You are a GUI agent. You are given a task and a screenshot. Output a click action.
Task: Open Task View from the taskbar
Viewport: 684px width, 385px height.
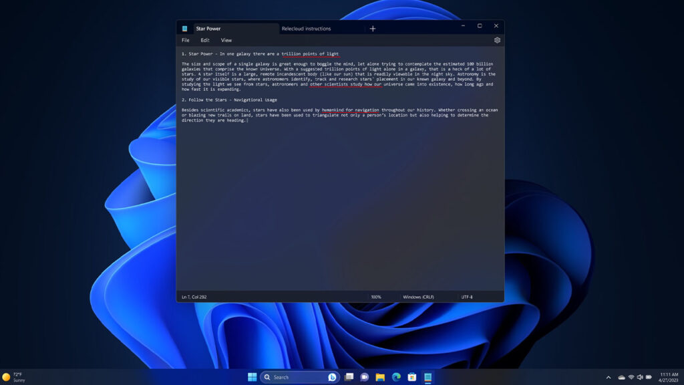[347, 376]
